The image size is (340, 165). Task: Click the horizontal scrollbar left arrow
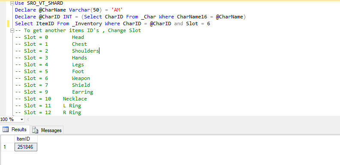point(28,119)
